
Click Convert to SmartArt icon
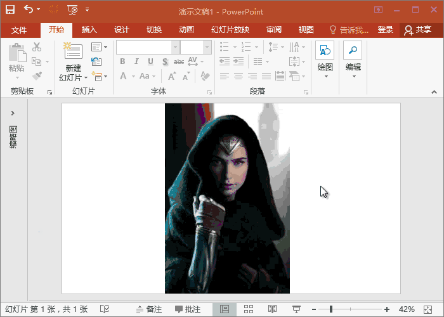pyautogui.click(x=294, y=76)
